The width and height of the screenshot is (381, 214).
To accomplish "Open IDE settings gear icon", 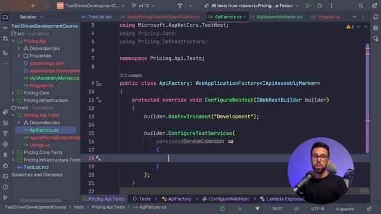I will [374, 5].
